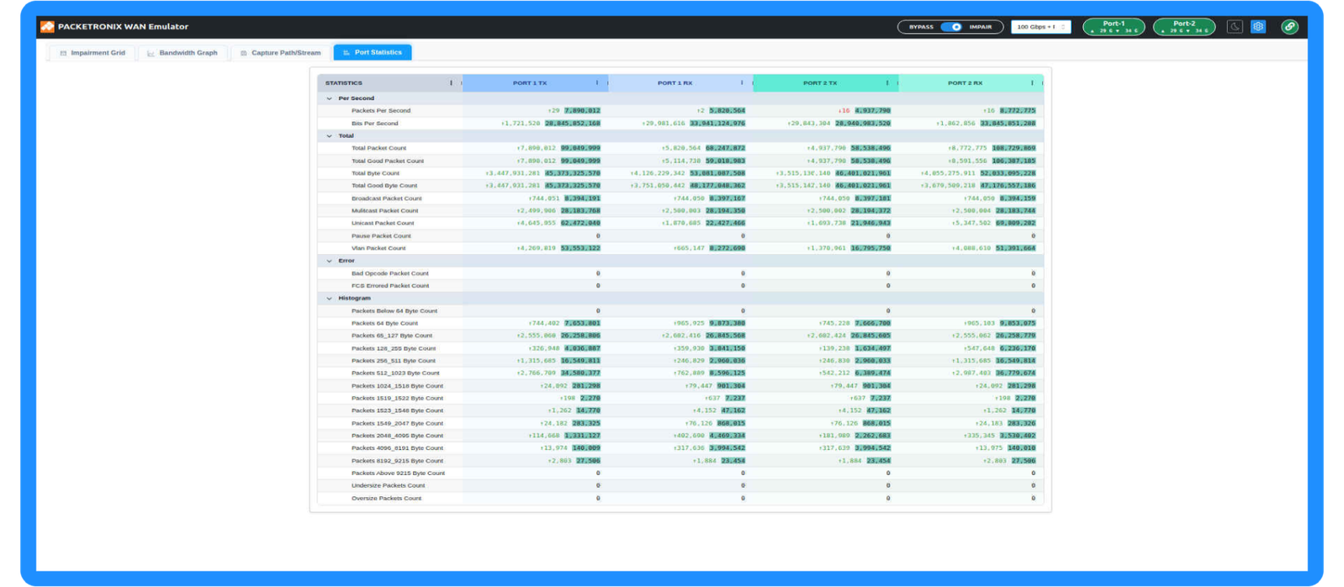
Task: Open the PORT 2 RX column menu dots
Action: click(1032, 83)
